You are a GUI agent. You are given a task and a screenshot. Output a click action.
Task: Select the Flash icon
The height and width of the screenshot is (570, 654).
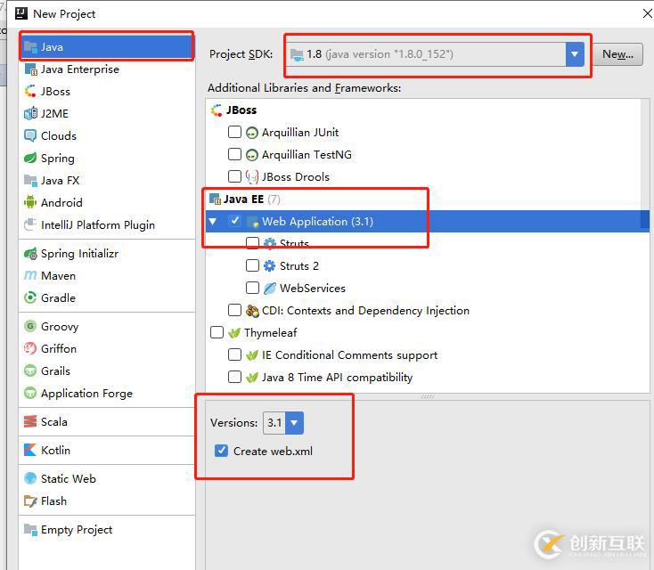click(30, 501)
